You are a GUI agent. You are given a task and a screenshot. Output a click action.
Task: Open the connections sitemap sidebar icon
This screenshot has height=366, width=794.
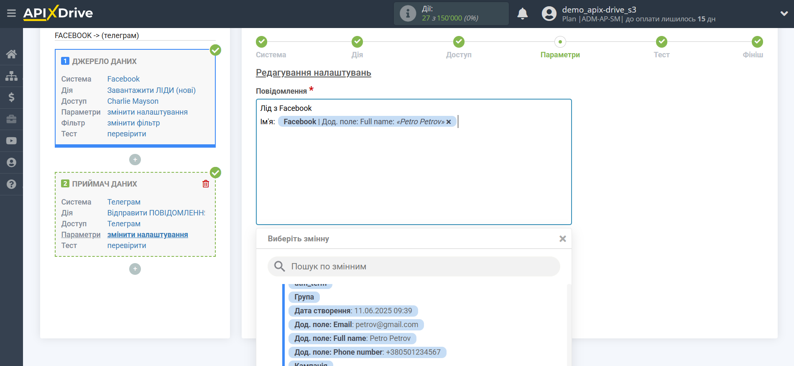(x=11, y=76)
